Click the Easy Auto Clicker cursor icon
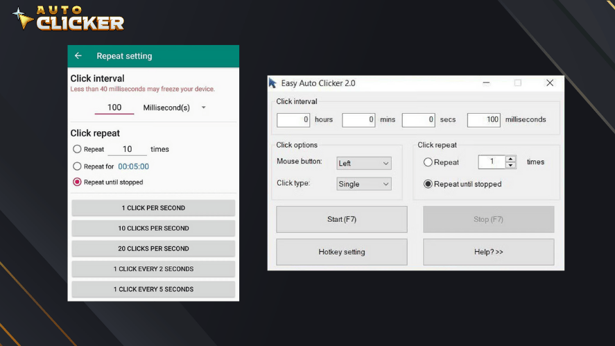Image resolution: width=615 pixels, height=346 pixels. pyautogui.click(x=272, y=83)
